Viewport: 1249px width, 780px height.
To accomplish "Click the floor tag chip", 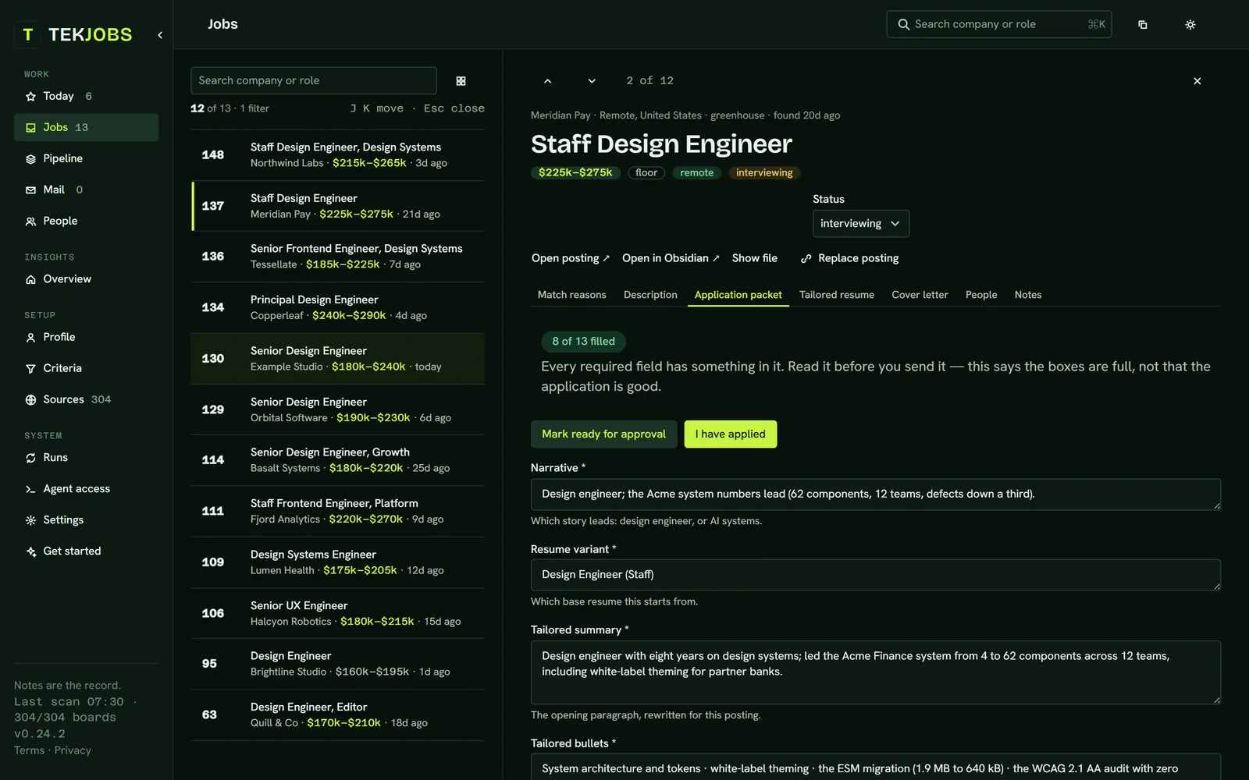I will point(646,172).
